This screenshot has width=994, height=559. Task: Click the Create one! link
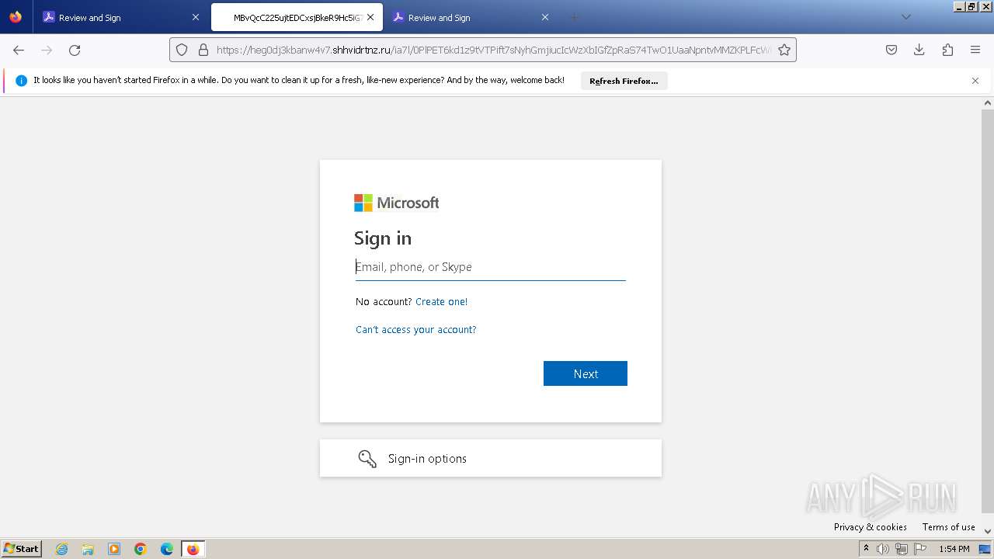click(x=441, y=302)
